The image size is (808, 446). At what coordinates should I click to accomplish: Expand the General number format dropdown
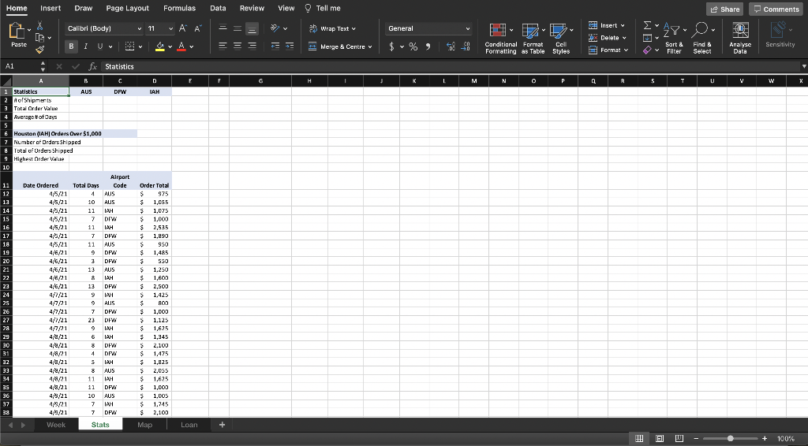467,28
